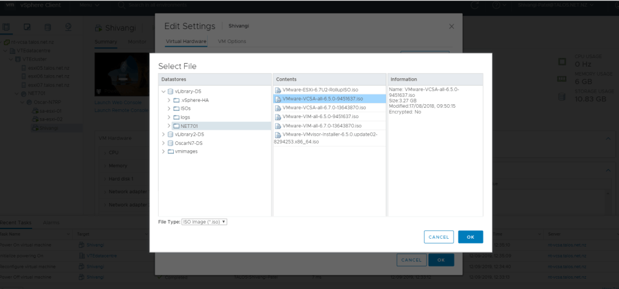619x289 pixels.
Task: Click the logs folder icon
Action: point(176,117)
